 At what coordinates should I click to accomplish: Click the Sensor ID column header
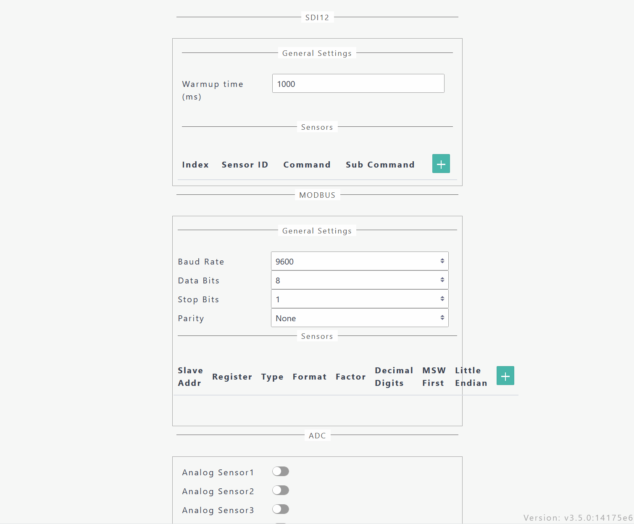pos(245,165)
